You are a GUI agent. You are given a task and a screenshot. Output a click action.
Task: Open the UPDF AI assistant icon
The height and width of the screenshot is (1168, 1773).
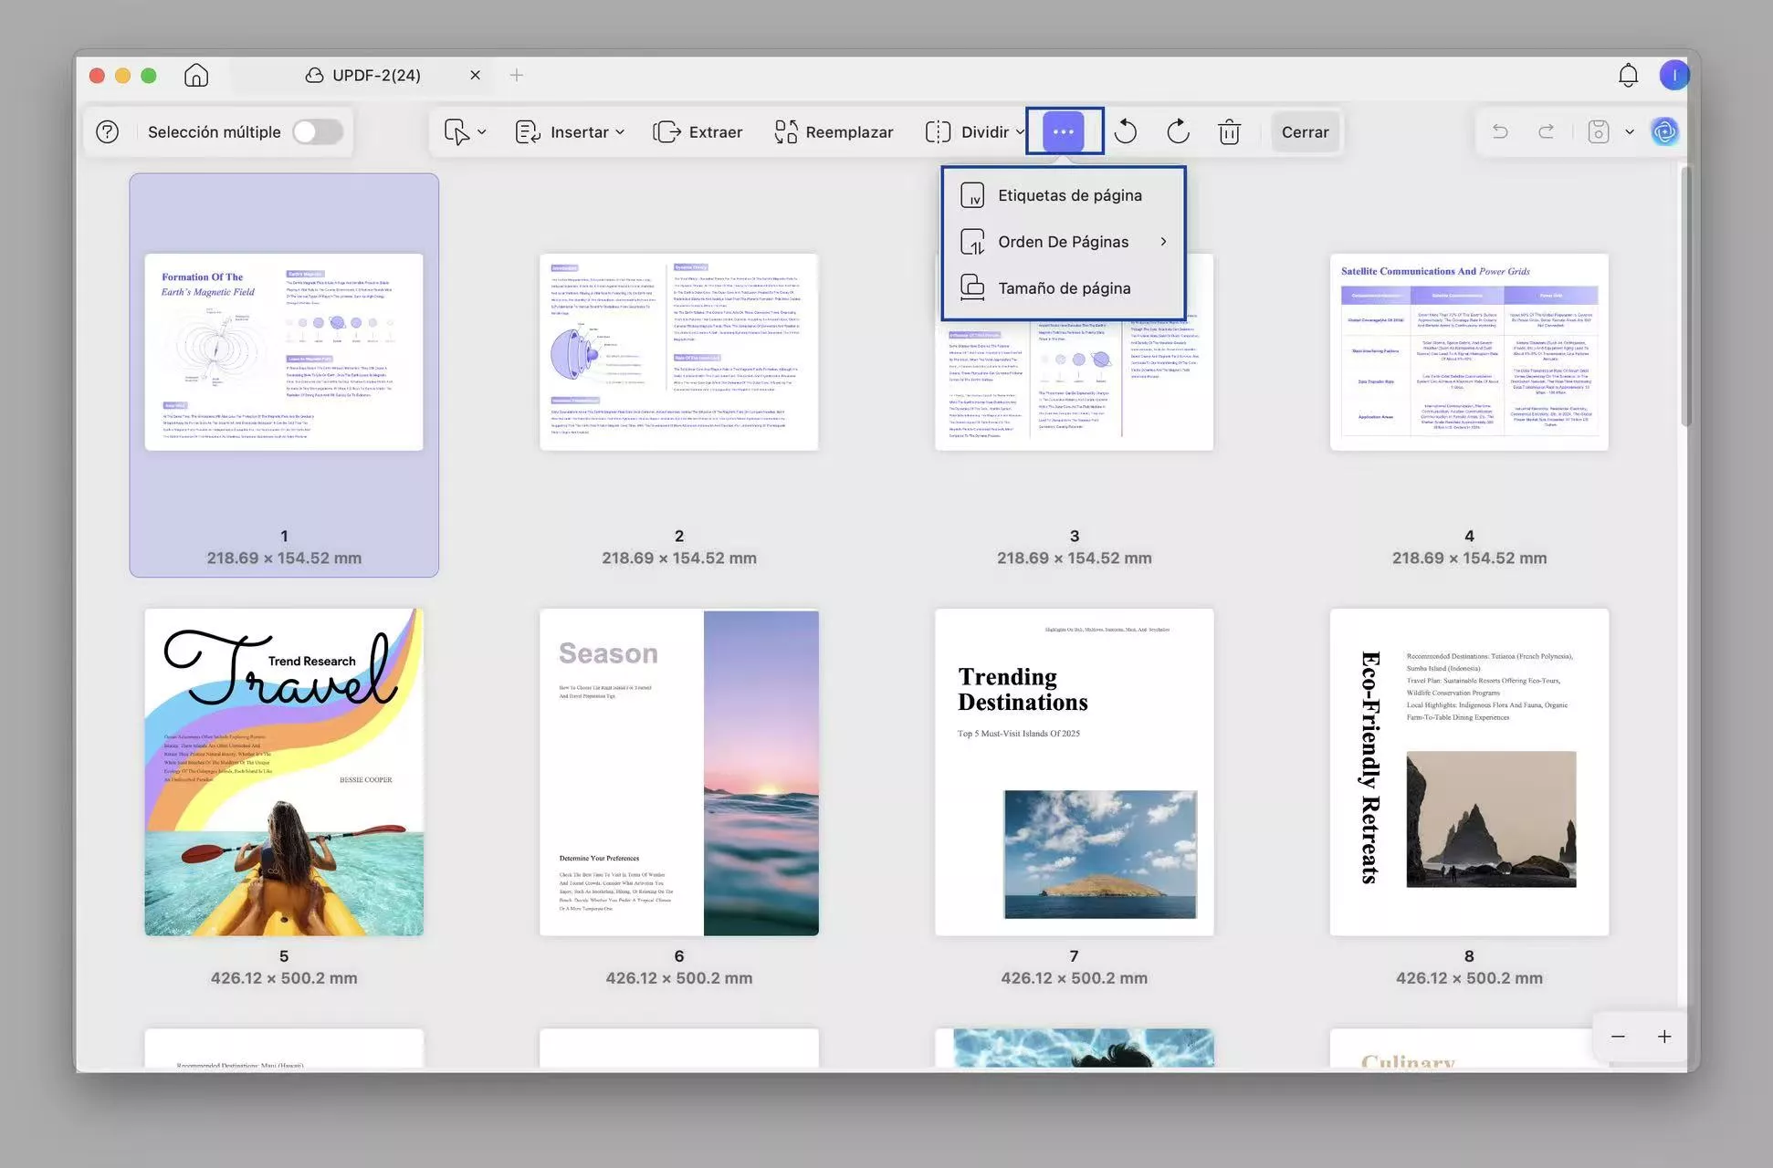(1664, 132)
